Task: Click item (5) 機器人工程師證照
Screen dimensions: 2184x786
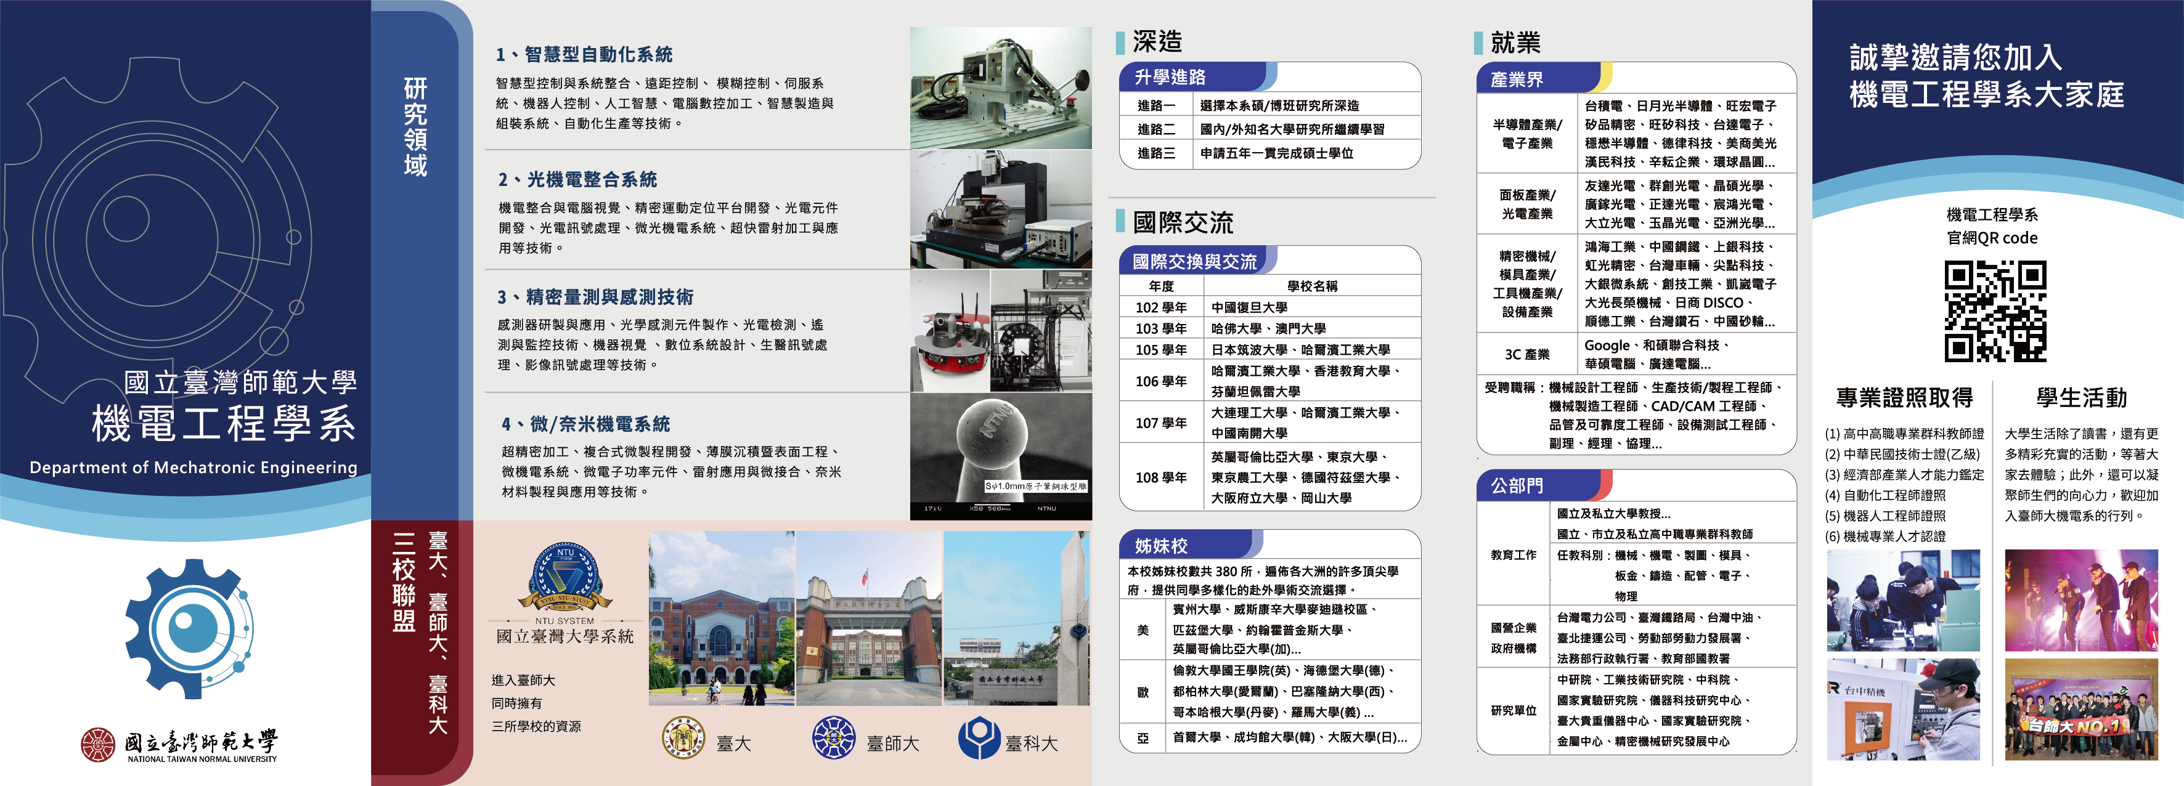Action: click(x=1885, y=516)
